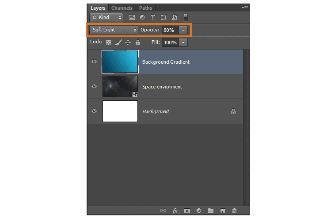Filter layers by adjustment layer icon
This screenshot has height=218, width=327.
[142, 17]
